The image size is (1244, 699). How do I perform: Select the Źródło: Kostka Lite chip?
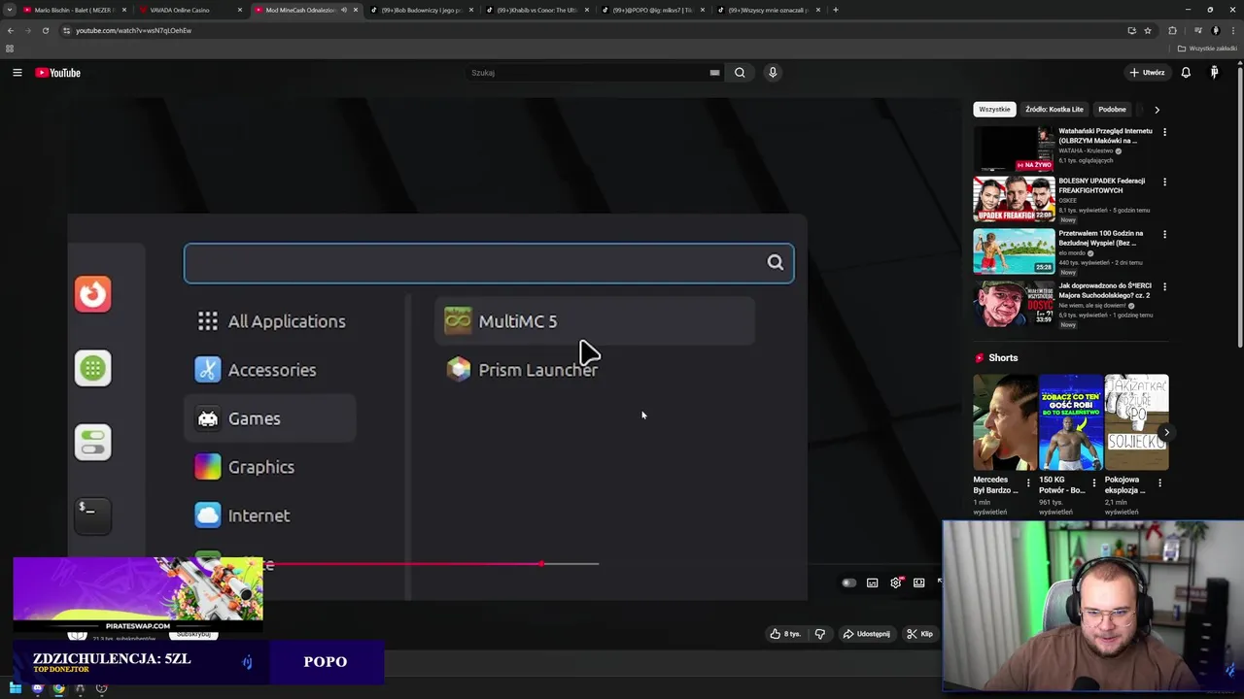1054,110
